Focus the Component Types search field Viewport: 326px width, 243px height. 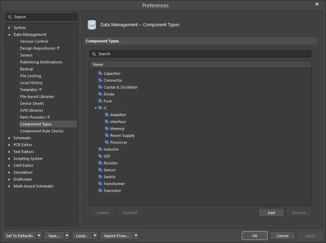200,54
